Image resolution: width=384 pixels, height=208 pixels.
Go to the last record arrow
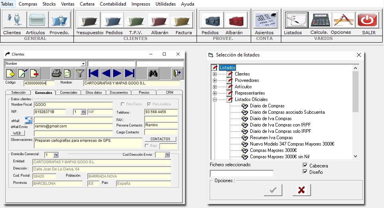pos(129,73)
